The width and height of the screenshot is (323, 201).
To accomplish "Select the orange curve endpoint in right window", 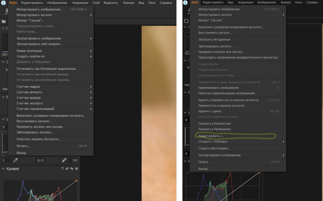I will coord(259,173).
